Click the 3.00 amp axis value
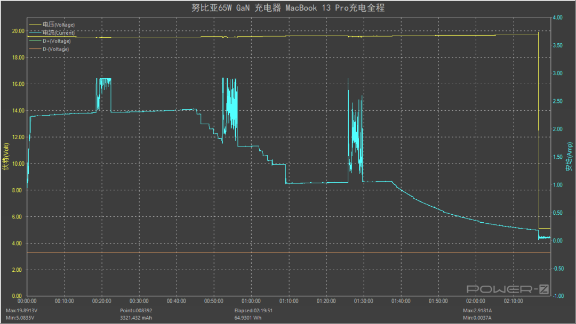 pyautogui.click(x=558, y=74)
